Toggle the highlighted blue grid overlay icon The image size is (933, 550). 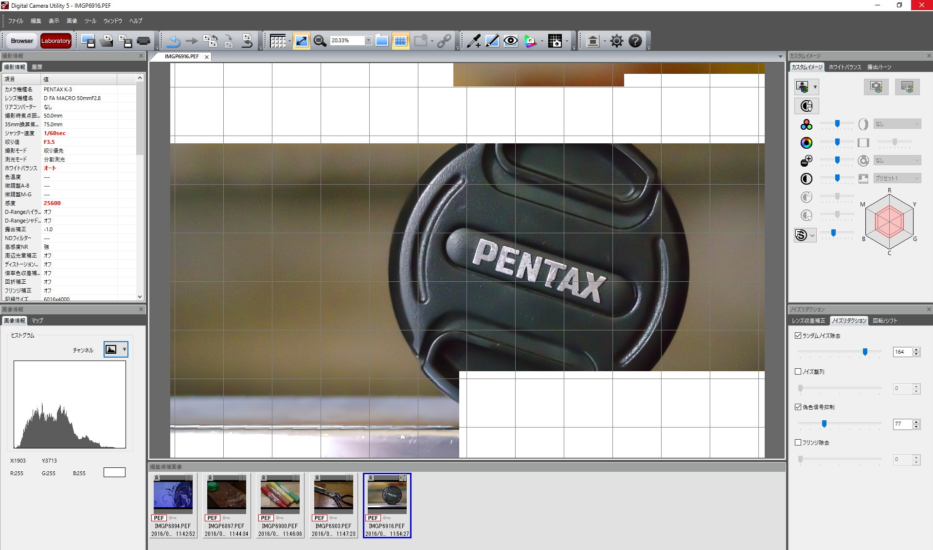coord(400,41)
